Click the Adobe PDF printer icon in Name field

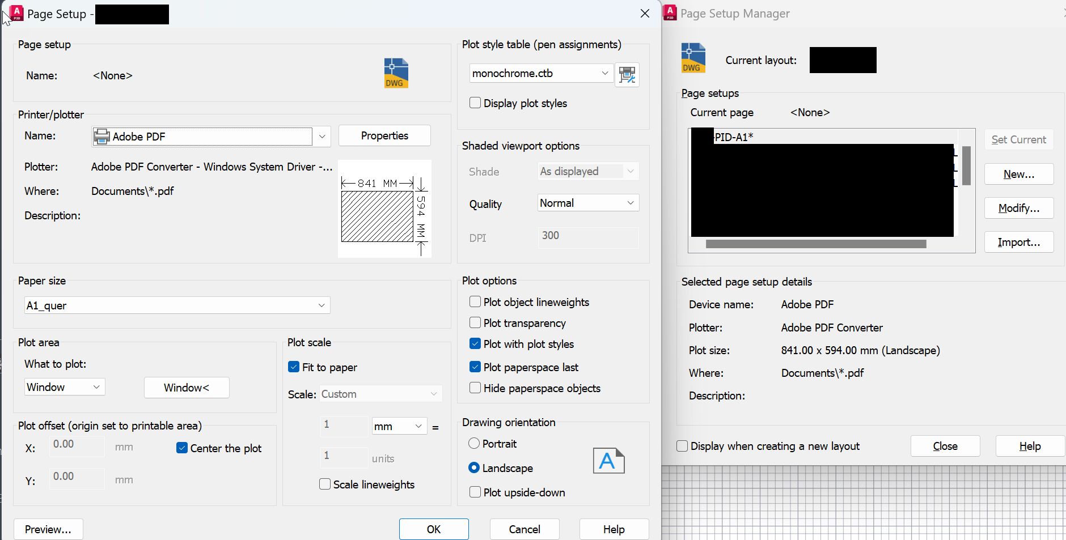[x=101, y=136]
